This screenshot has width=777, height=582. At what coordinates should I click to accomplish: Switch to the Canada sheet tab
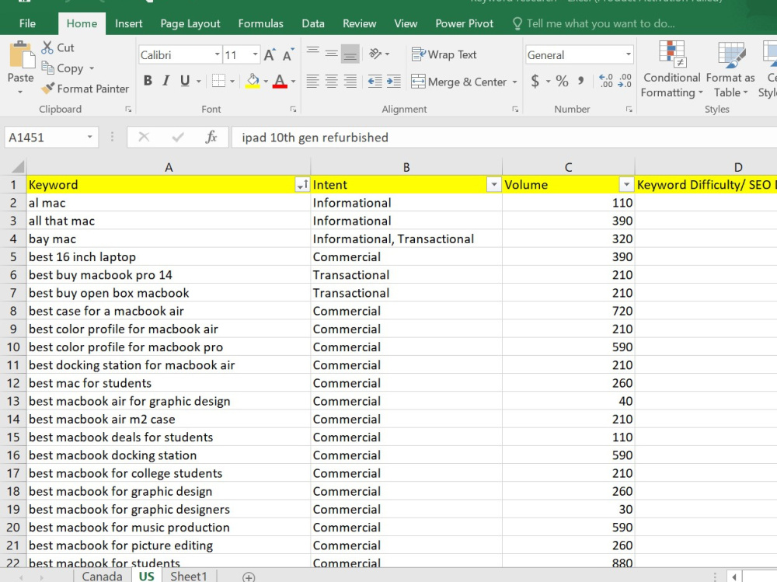pyautogui.click(x=102, y=576)
